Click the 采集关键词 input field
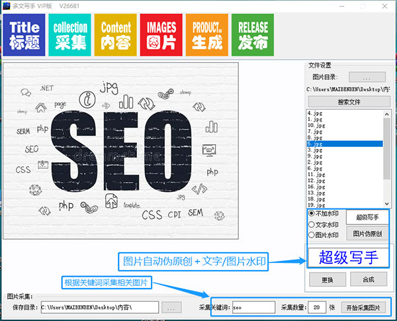This screenshot has width=397, height=321. coord(253,307)
